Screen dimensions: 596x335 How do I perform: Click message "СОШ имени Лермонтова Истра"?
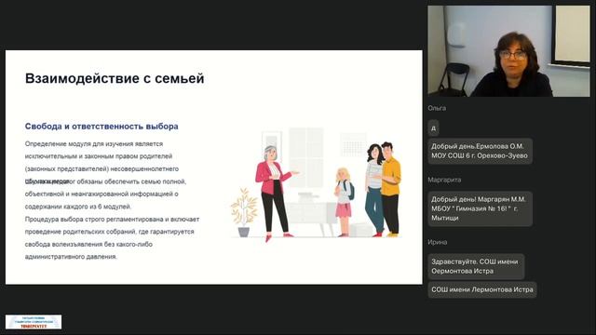pos(482,289)
